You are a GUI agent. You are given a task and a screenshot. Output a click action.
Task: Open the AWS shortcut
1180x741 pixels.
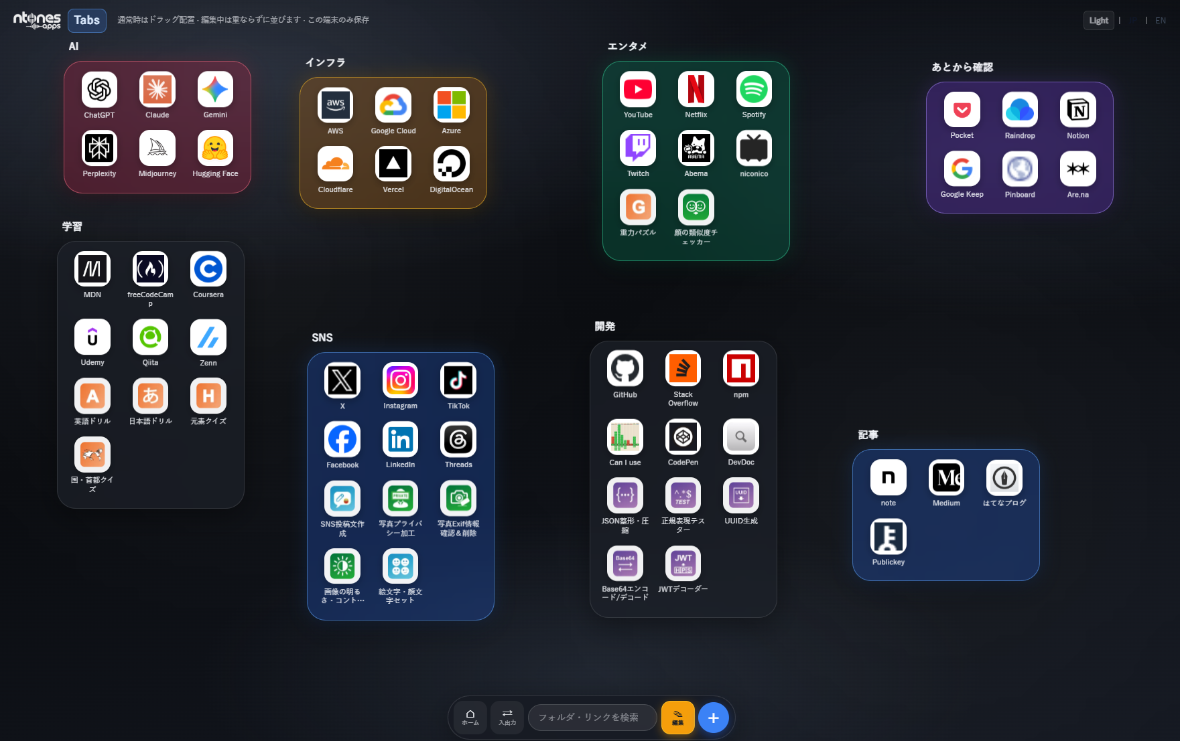[335, 105]
